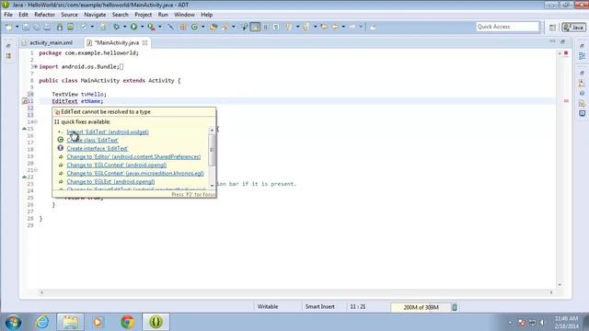Open the Run dropdown arrow

tap(142, 27)
